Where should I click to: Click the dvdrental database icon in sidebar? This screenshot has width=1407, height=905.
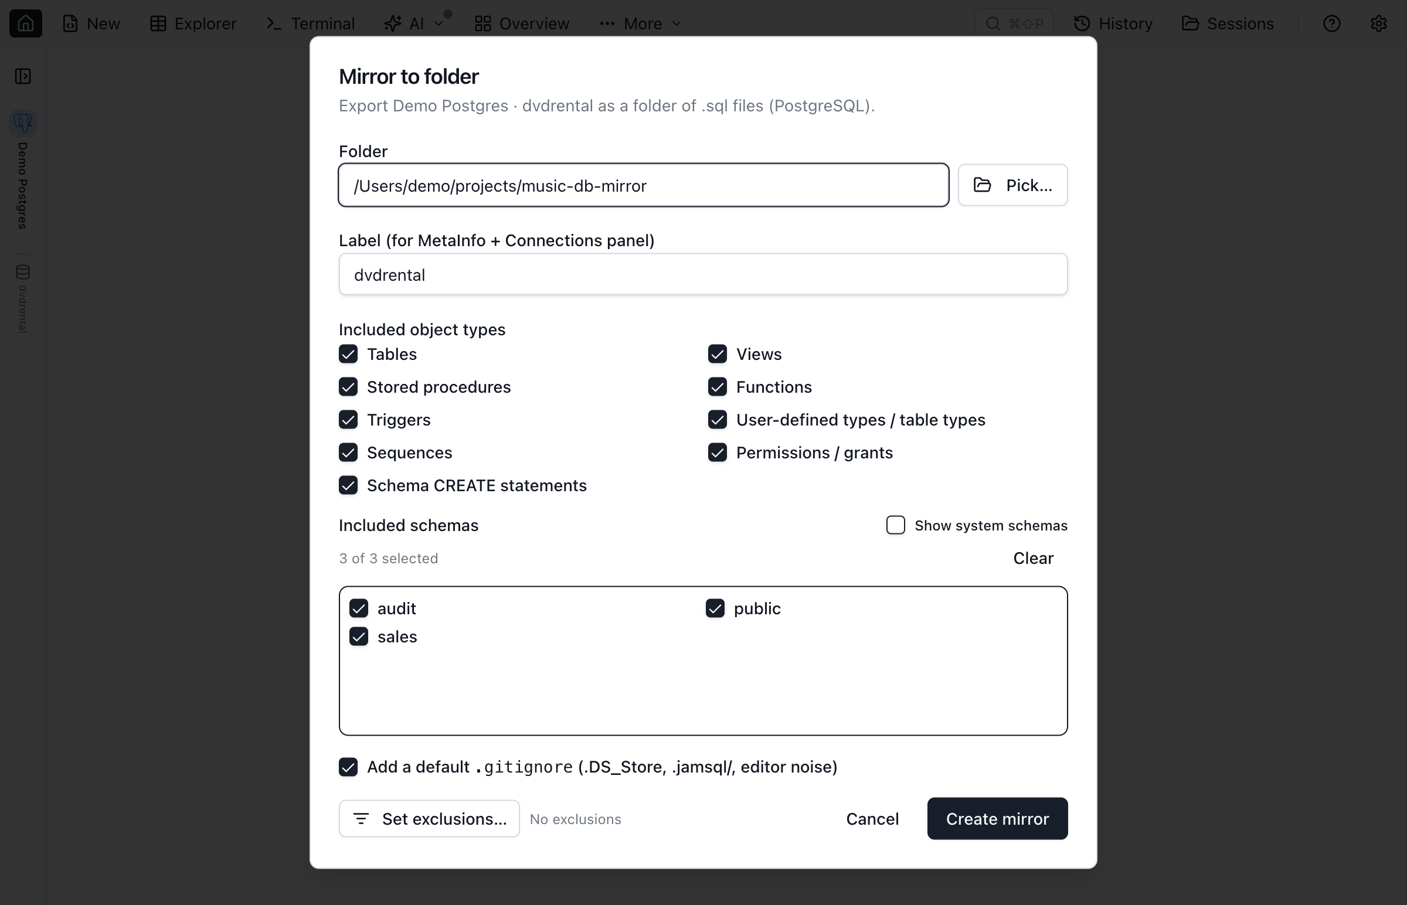23,272
